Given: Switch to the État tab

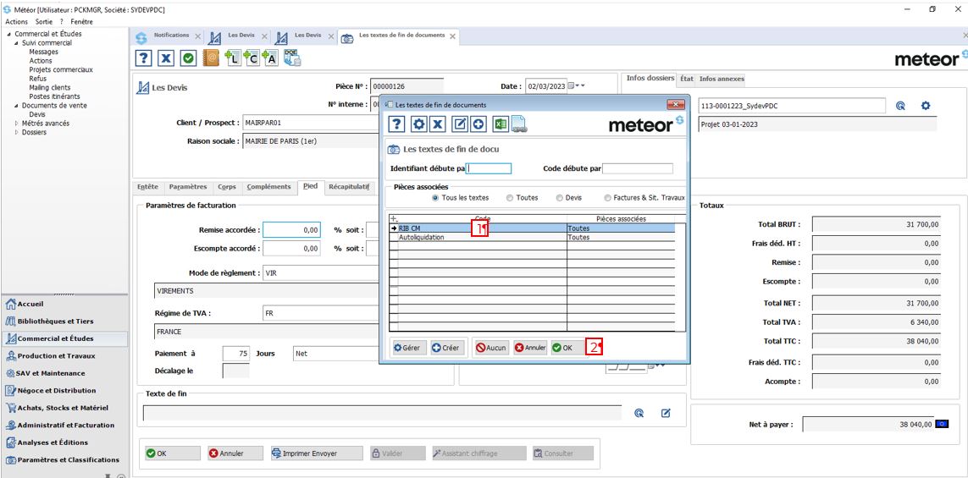Looking at the screenshot, I should [x=687, y=79].
